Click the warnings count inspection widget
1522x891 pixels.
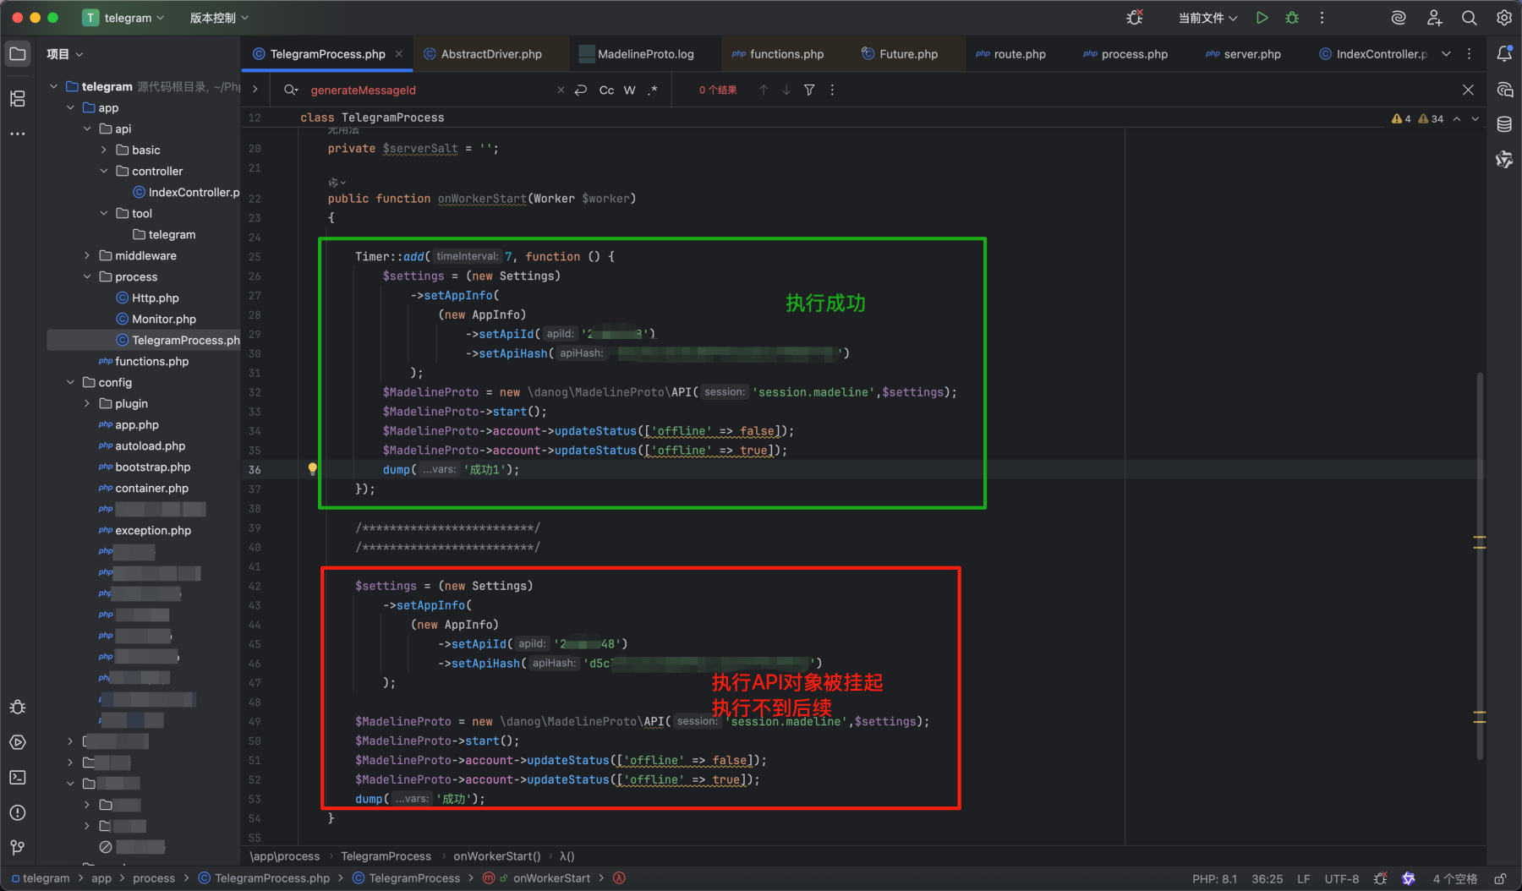[x=1417, y=119]
